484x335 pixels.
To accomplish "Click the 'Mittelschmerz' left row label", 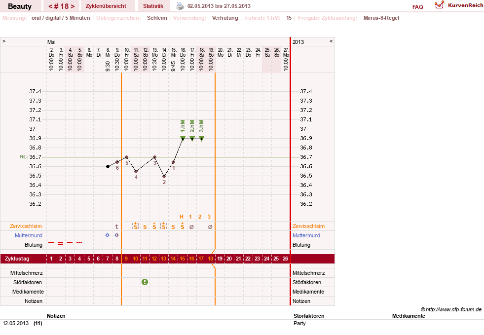I will (x=26, y=273).
